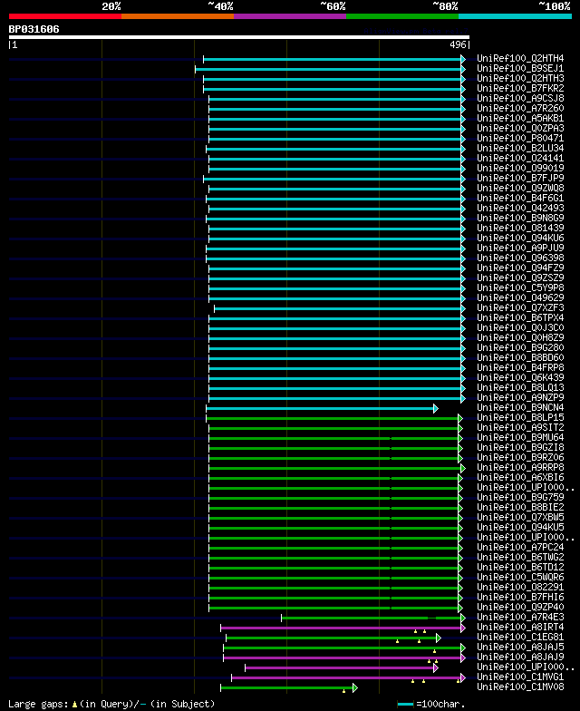Image resolution: width=580 pixels, height=711 pixels.
Task: Select hit label UniRef100_A8IRT4
Action: pos(520,628)
